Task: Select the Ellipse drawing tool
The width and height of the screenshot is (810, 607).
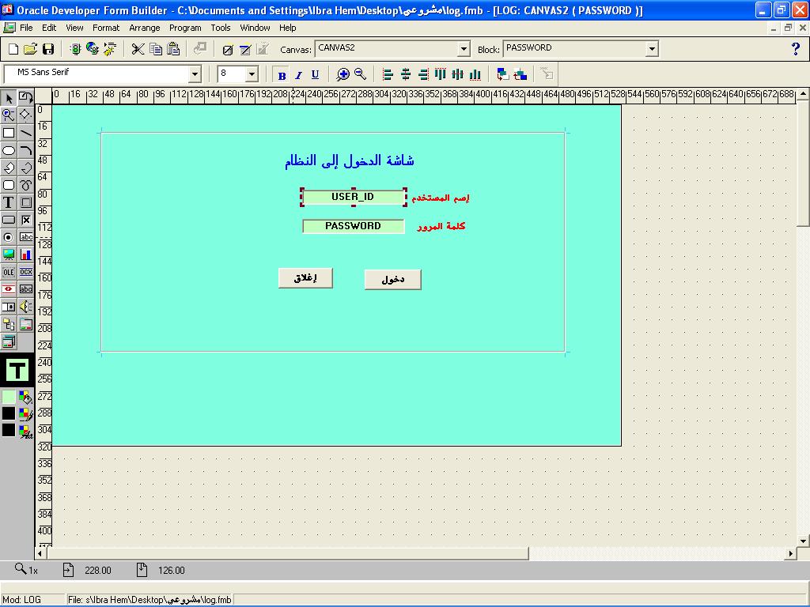Action: [x=9, y=150]
